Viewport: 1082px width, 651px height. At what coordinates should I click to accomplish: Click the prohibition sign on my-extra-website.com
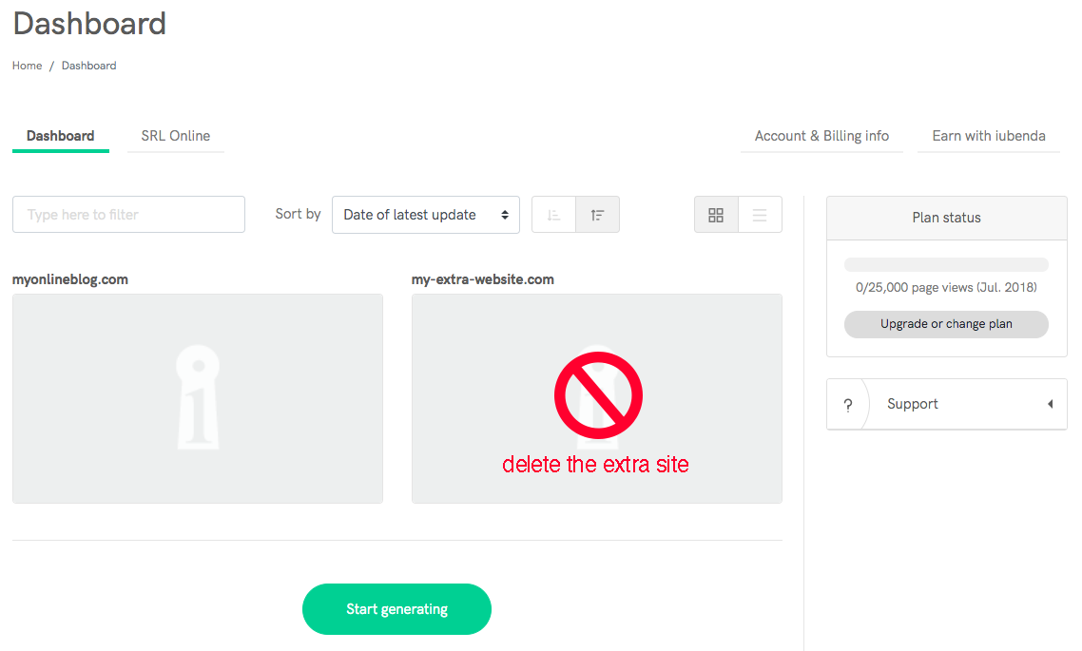[598, 394]
